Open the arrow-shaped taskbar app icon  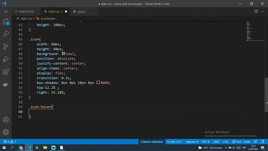point(37,148)
